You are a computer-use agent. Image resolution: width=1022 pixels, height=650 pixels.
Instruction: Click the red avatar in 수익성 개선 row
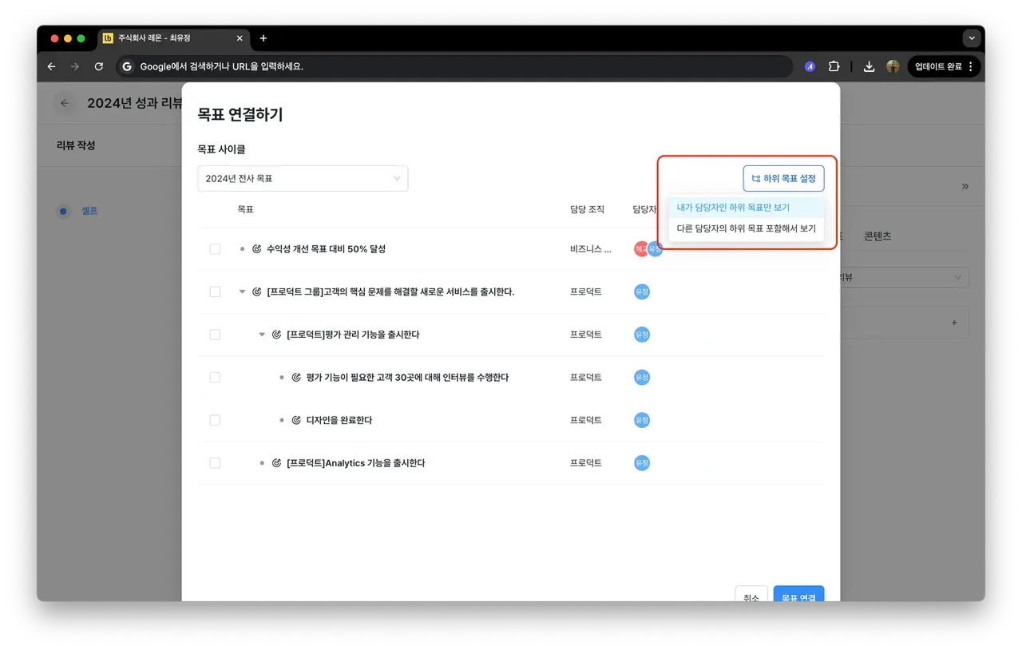click(640, 249)
